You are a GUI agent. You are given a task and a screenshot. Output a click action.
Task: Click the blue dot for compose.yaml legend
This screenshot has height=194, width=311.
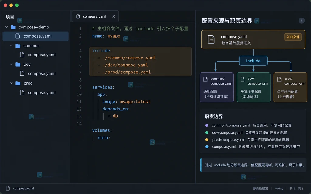(x=207, y=147)
